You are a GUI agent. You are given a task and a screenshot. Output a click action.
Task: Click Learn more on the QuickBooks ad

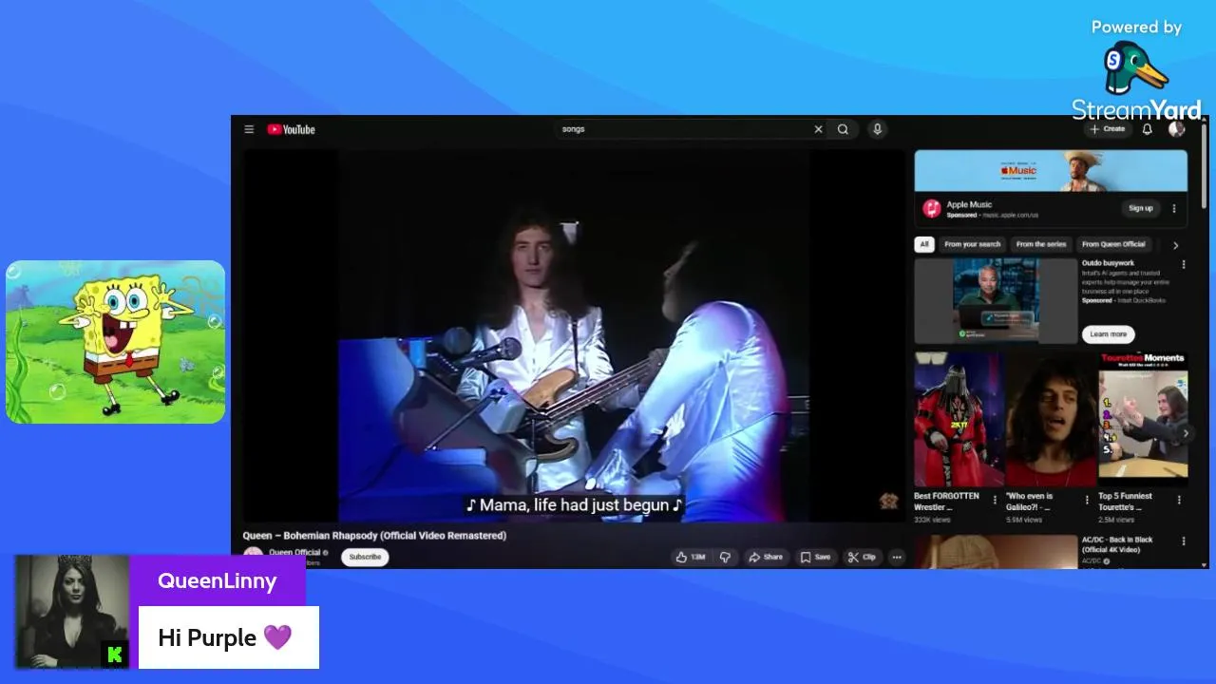[1108, 334]
